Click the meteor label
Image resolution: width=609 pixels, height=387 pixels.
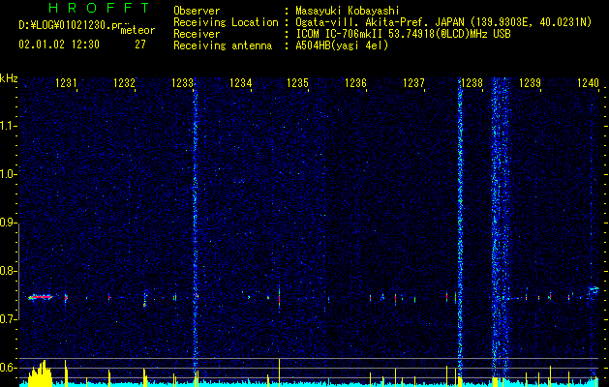[137, 30]
